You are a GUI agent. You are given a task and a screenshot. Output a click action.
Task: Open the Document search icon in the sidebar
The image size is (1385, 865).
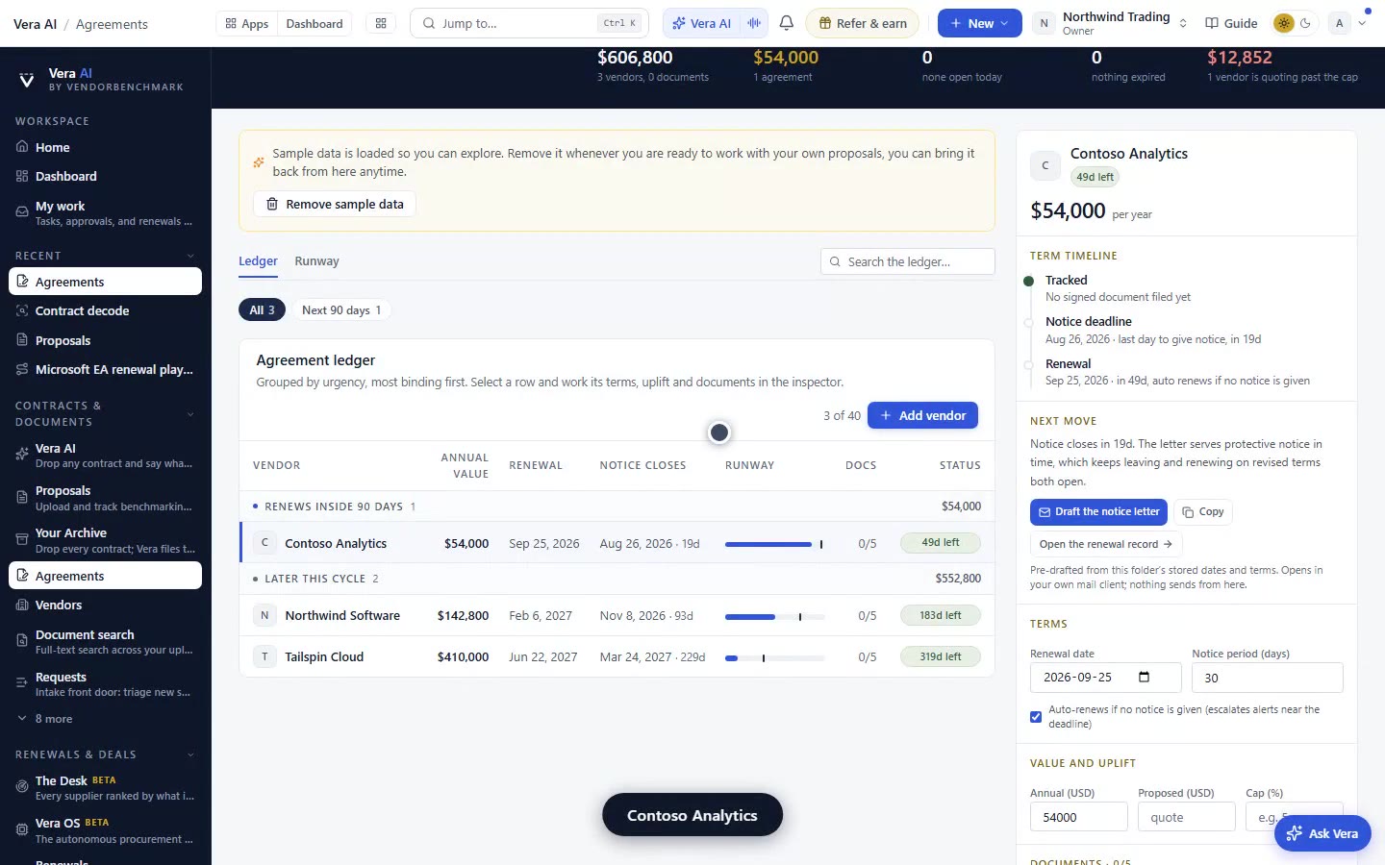click(x=22, y=641)
